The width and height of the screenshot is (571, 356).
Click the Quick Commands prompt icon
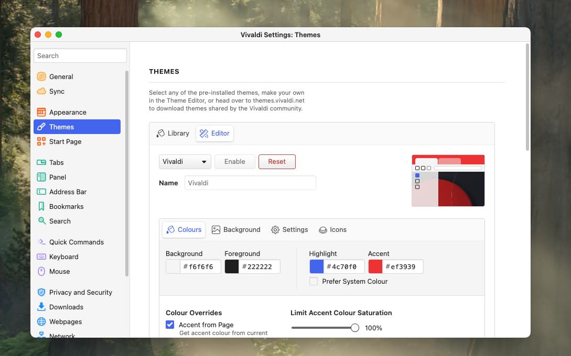point(41,242)
